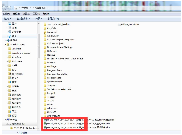This screenshot has width=182, height=135.
Task: Select 保存的游戏 folder icon in tree
Action: (x=10, y=74)
